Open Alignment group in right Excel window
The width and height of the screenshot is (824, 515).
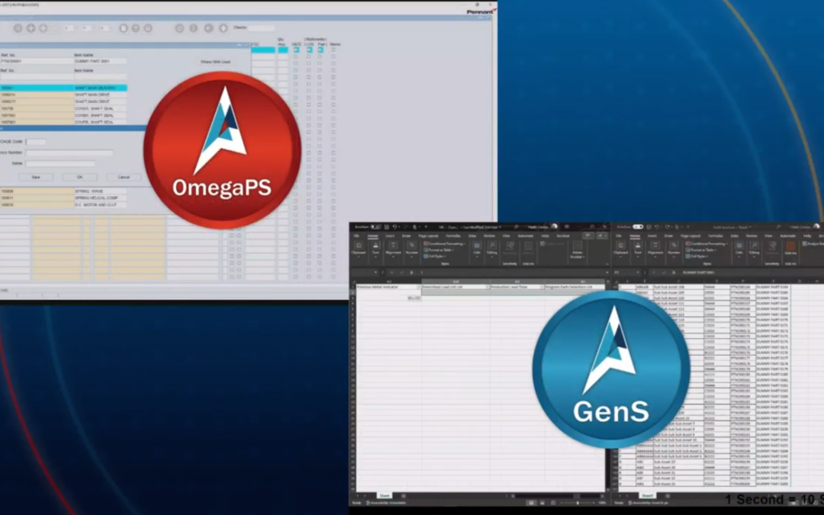[655, 248]
